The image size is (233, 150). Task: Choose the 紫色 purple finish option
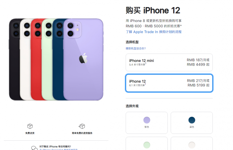pos(147,123)
